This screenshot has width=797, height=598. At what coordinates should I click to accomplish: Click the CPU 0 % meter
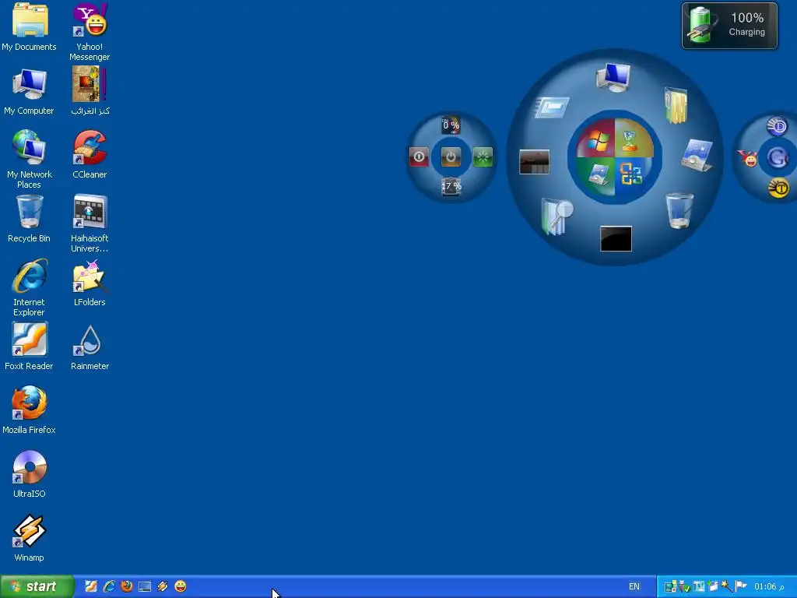pos(451,125)
